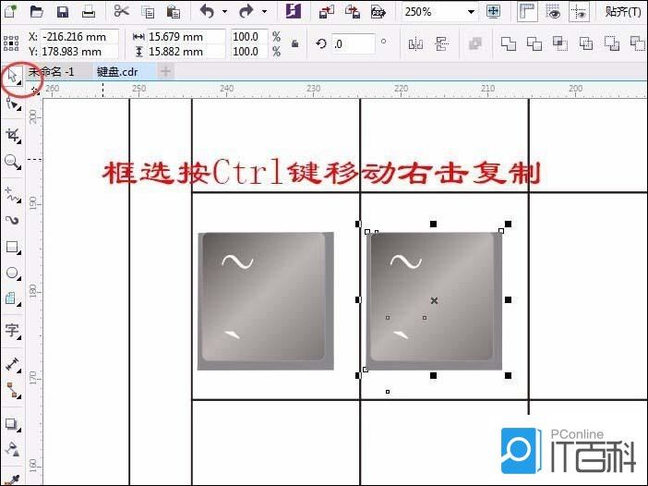
Task: Select the Pick tool in the toolbox
Action: tap(12, 77)
